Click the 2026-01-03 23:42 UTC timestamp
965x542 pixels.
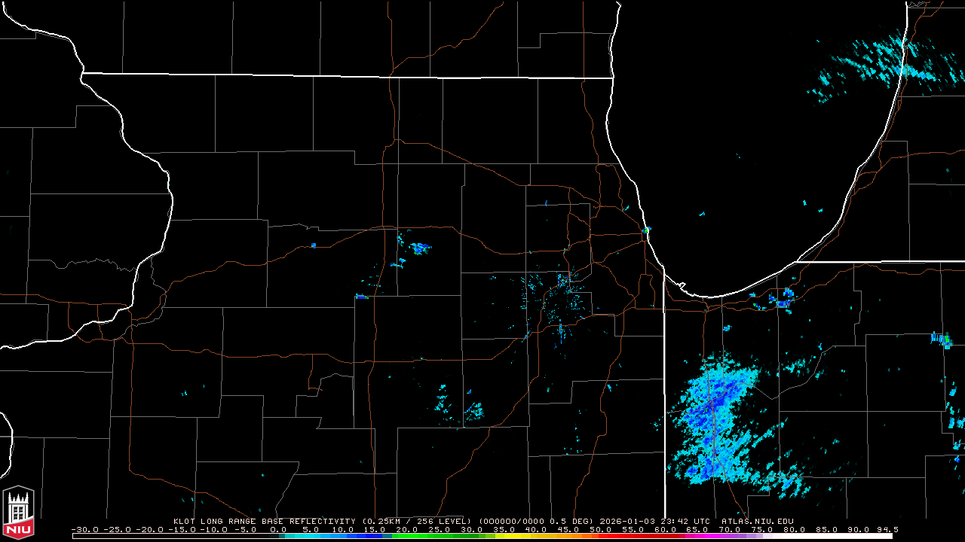[655, 521]
